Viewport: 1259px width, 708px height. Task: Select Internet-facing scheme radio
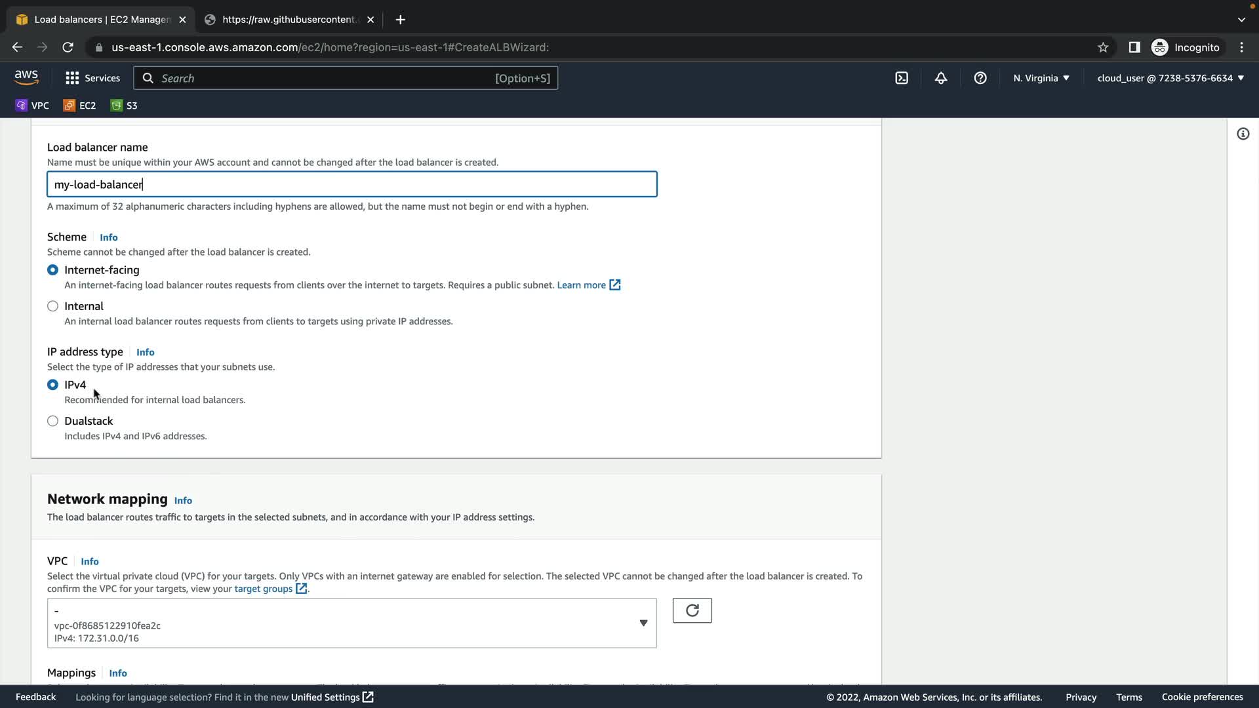coord(53,270)
